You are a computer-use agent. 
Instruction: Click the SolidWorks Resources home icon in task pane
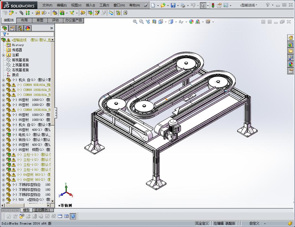coord(291,38)
